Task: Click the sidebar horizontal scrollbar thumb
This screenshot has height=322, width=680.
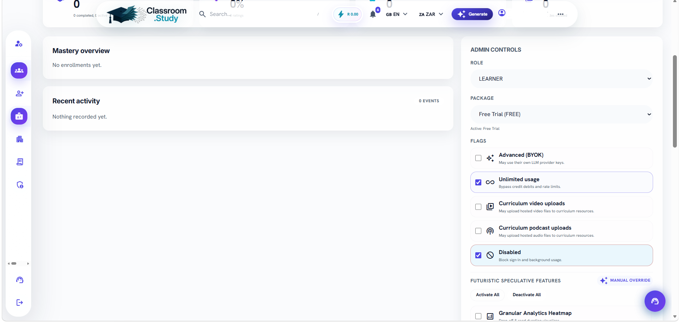Action: coord(14,264)
